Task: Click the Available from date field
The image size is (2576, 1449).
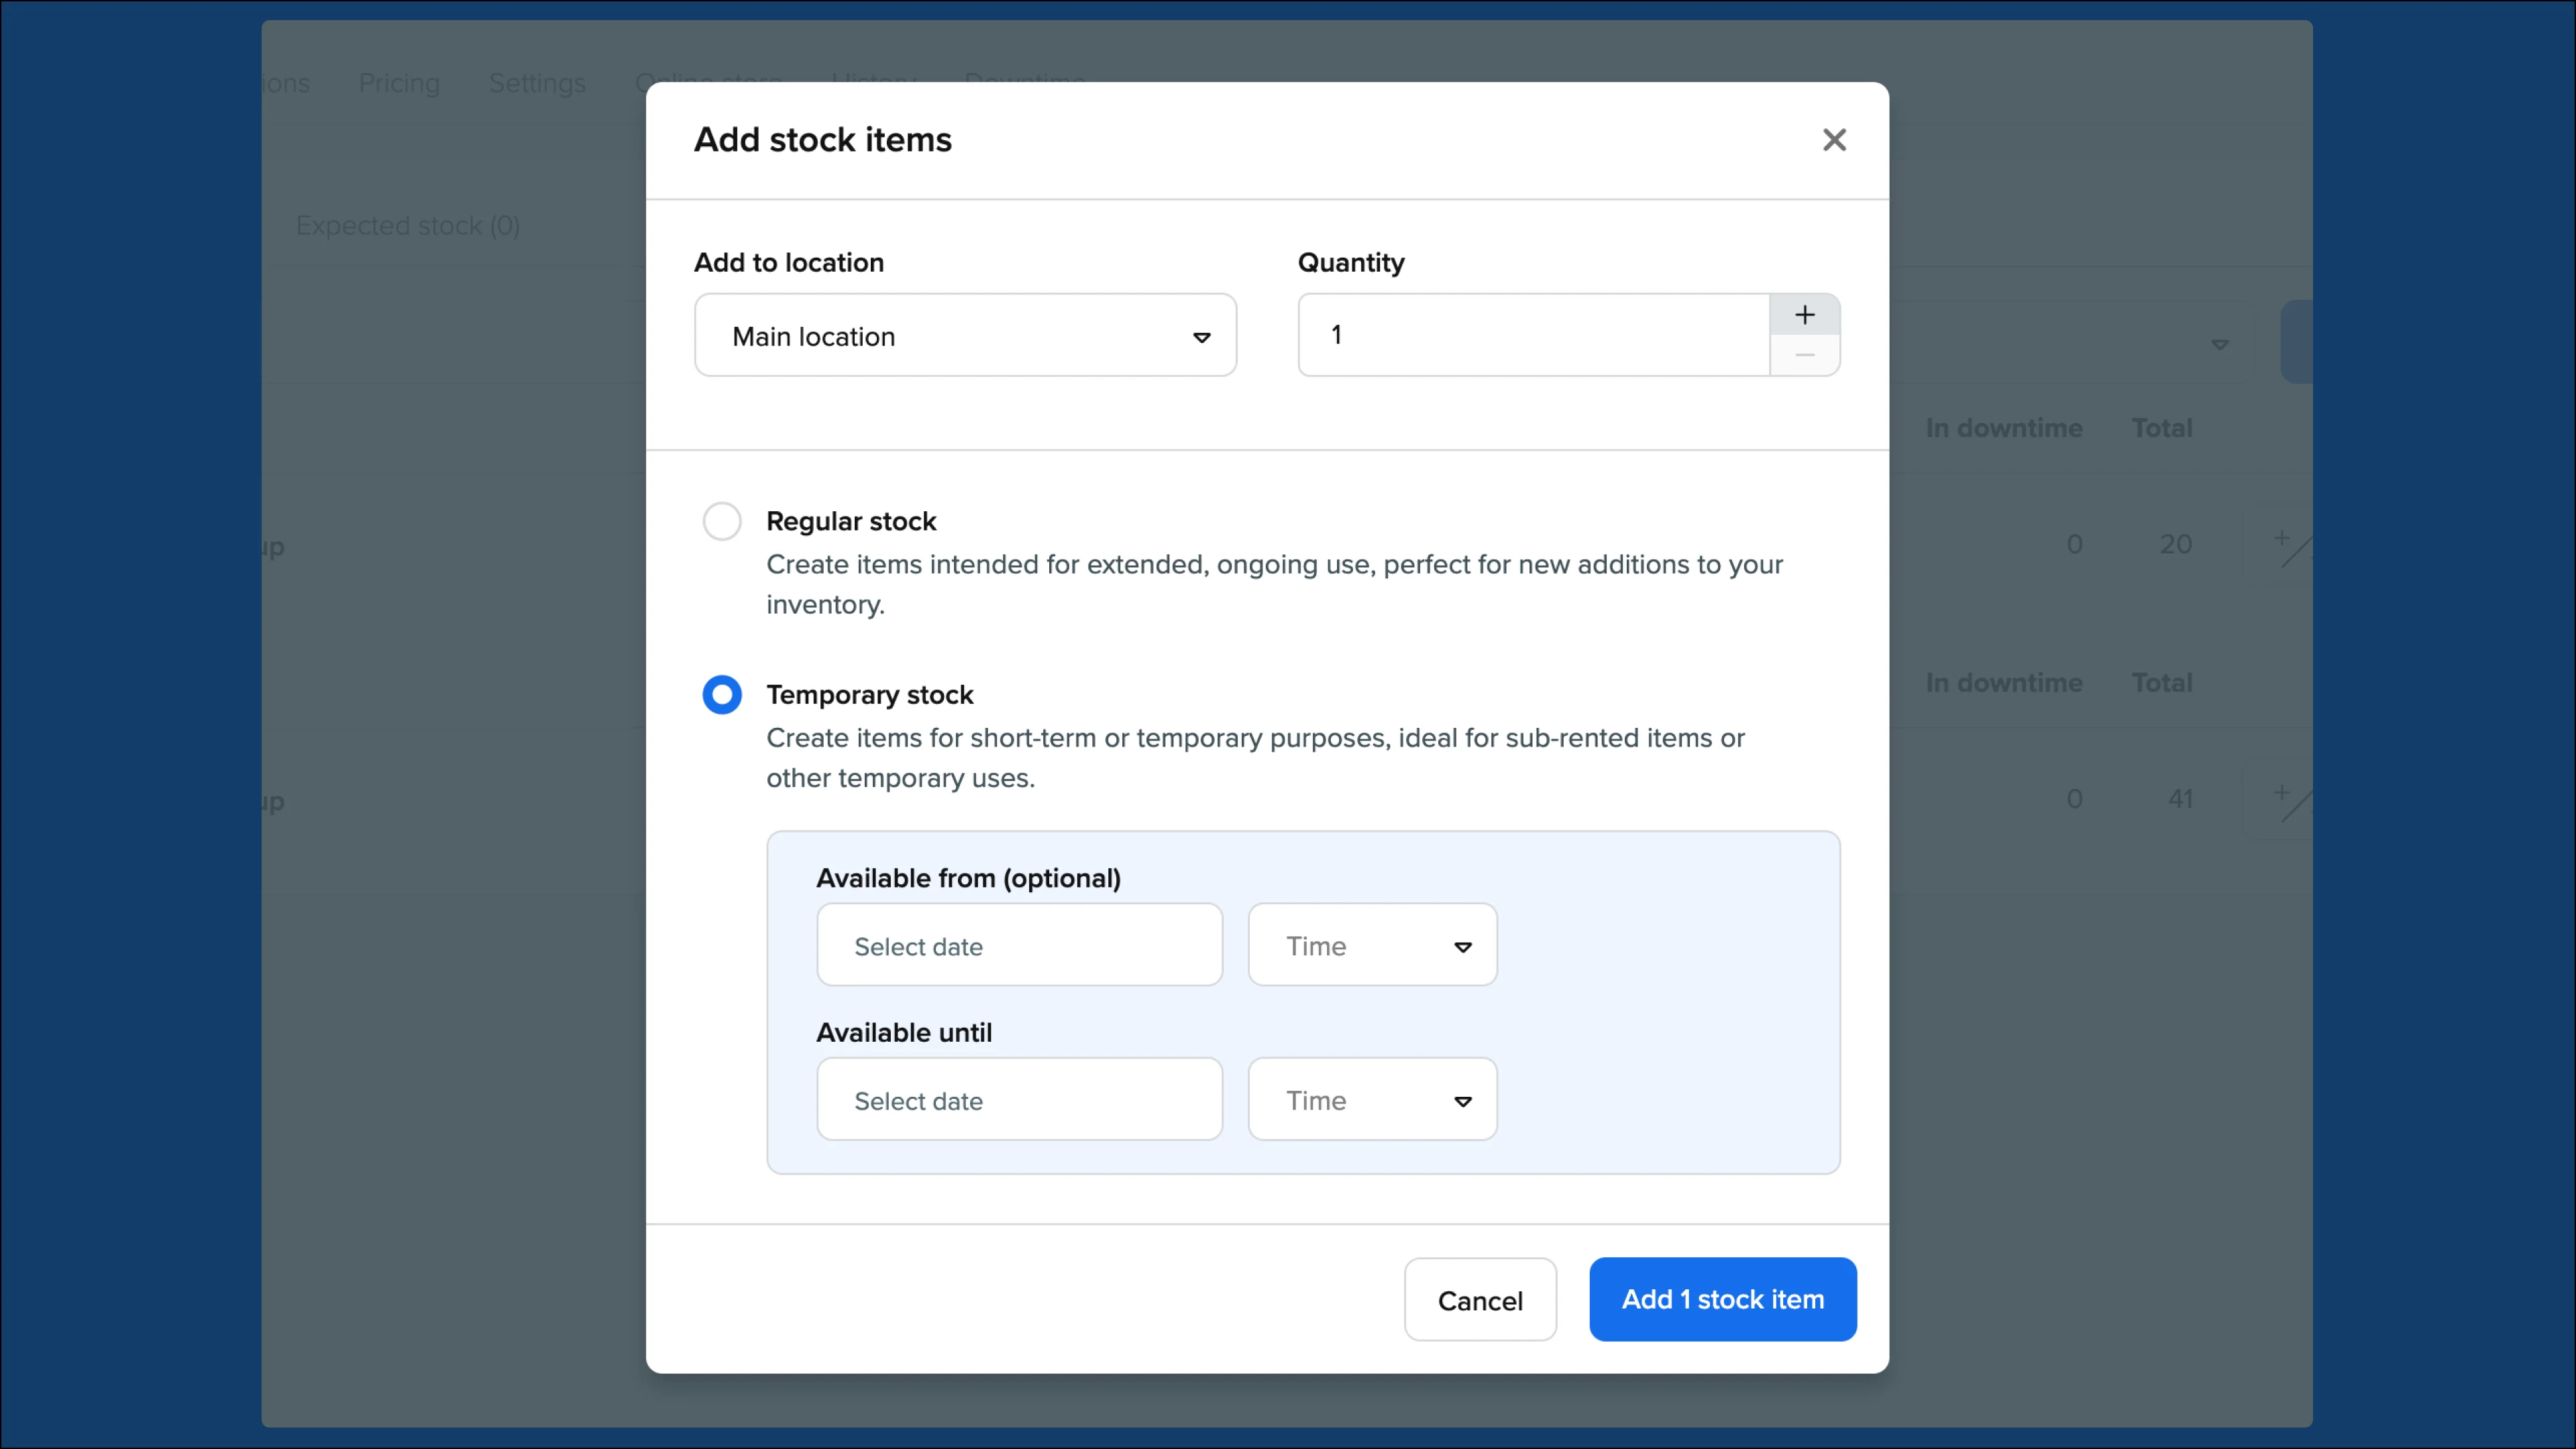Action: [1019, 945]
